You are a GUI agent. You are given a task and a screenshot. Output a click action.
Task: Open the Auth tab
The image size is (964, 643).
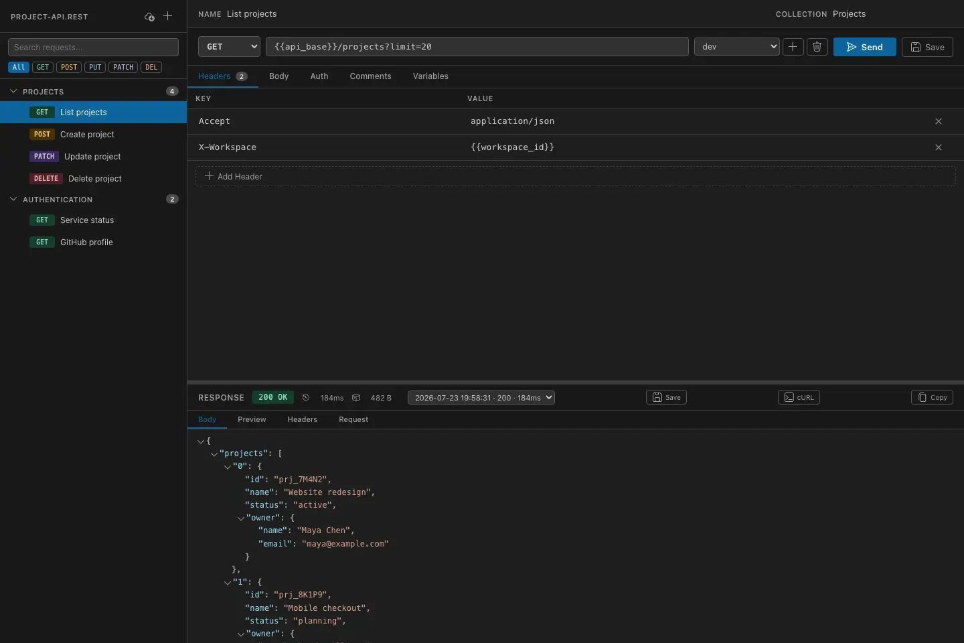point(319,76)
